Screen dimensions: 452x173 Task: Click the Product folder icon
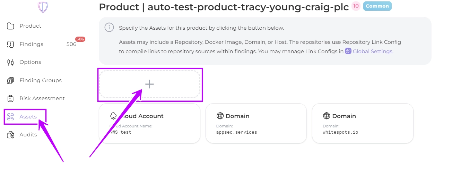click(10, 26)
